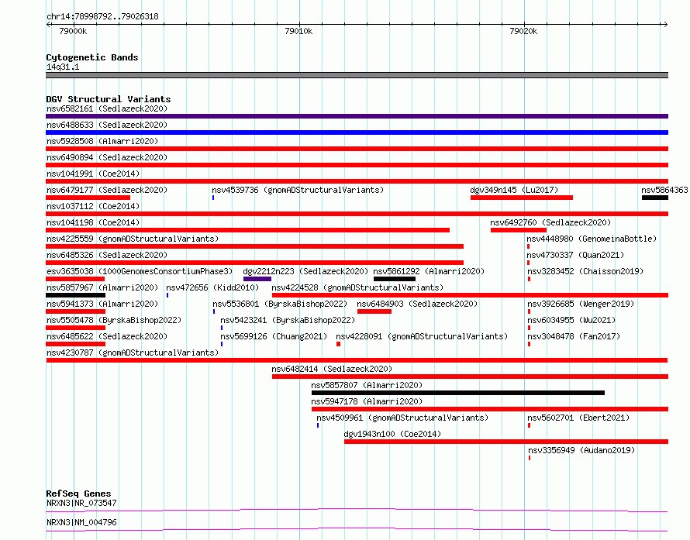Click the right arrow at ruler end
The height and width of the screenshot is (540, 690).
(665, 25)
